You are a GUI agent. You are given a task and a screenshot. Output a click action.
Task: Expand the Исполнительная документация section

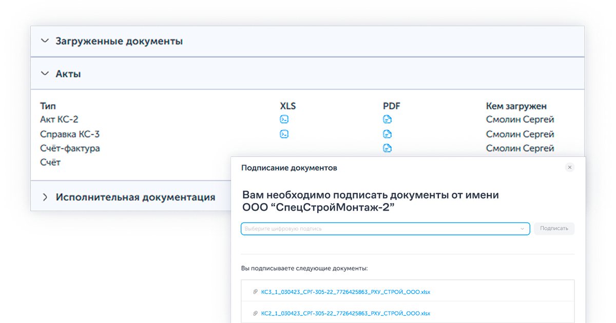pos(46,196)
